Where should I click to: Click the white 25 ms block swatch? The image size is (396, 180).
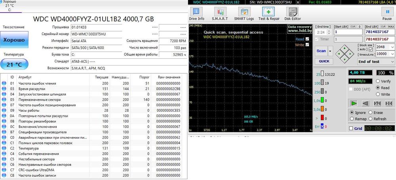click(322, 74)
